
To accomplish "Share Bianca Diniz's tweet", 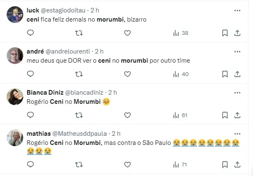I will pos(237,115).
